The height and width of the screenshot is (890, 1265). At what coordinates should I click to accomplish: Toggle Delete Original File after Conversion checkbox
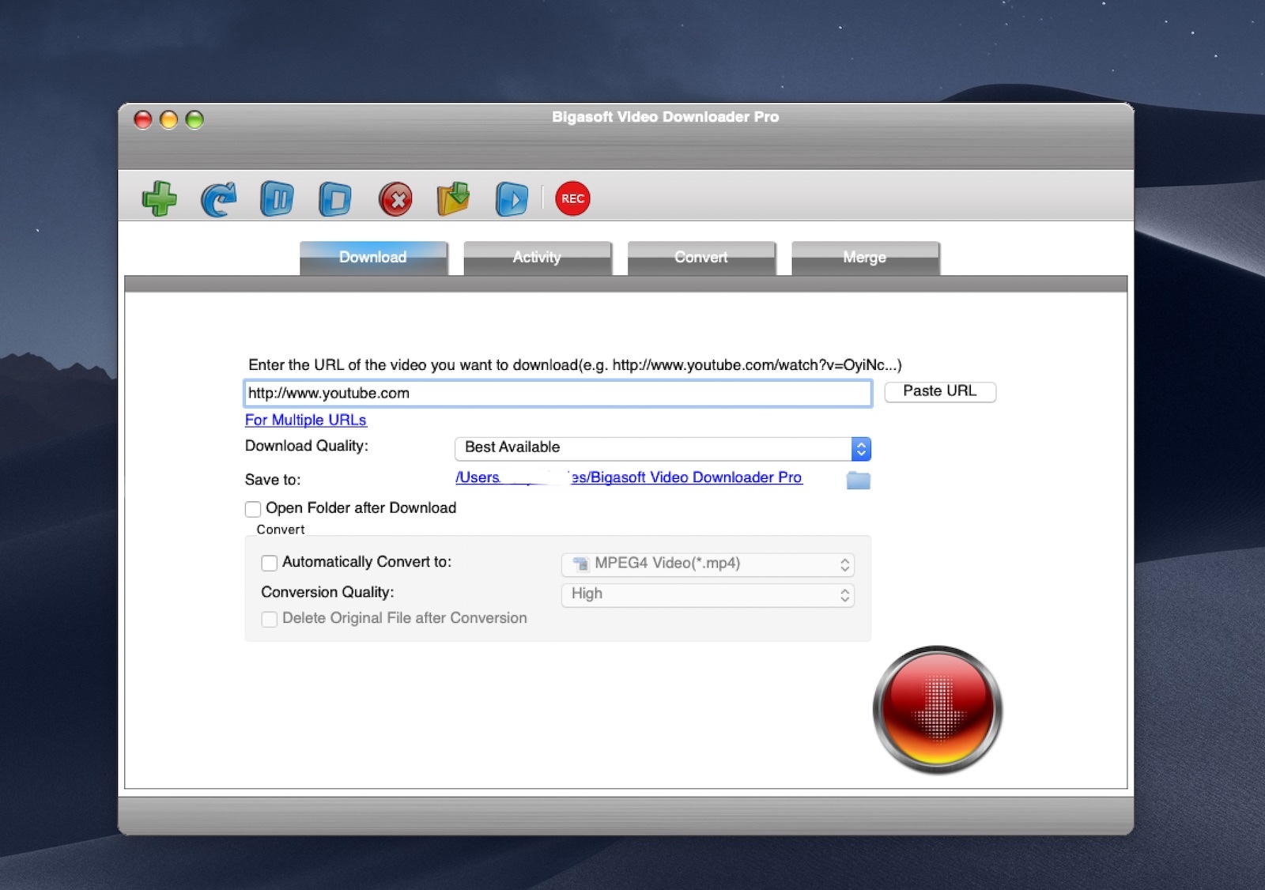pyautogui.click(x=269, y=619)
